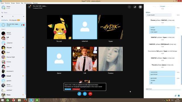This screenshot has width=182, height=102.
Task: Toggle the microphone mute button
Action: (x=79, y=94)
